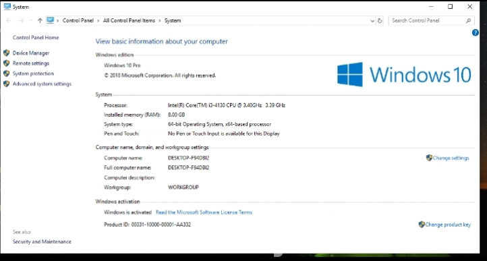
Task: Select computer name DESKTOP-F94DBI2
Action: click(x=188, y=158)
